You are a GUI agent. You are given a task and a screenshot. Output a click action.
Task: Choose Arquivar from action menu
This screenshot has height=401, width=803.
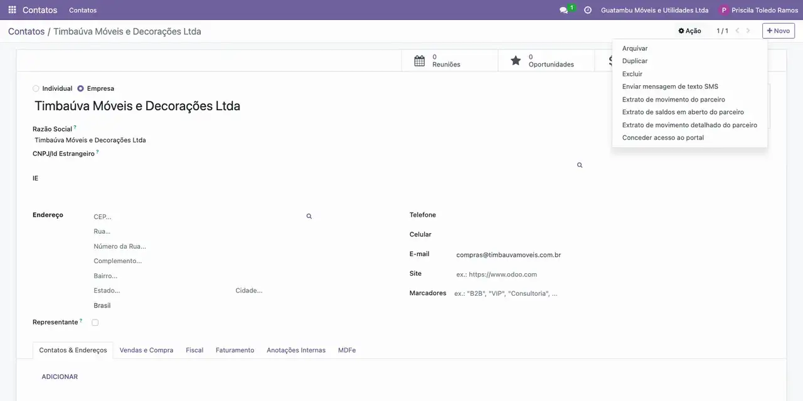click(x=689, y=48)
